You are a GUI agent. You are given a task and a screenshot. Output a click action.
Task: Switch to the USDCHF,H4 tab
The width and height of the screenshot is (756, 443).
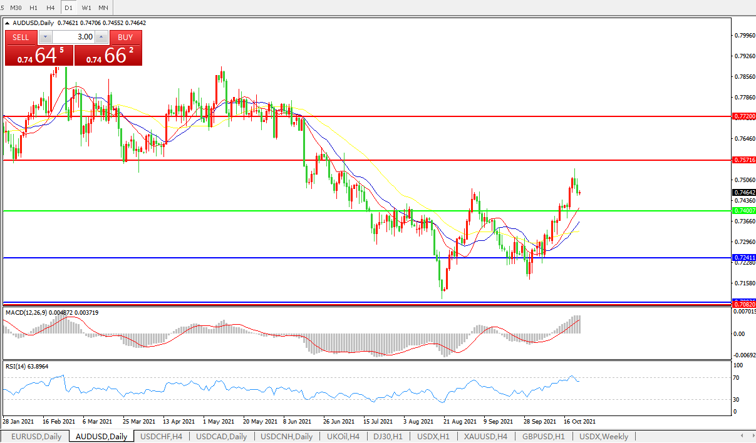click(162, 437)
